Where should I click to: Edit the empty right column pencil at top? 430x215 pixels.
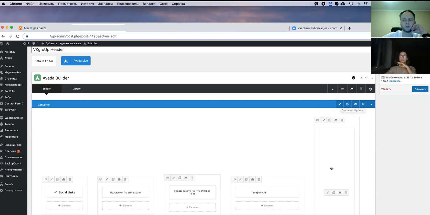pyautogui.click(x=324, y=120)
